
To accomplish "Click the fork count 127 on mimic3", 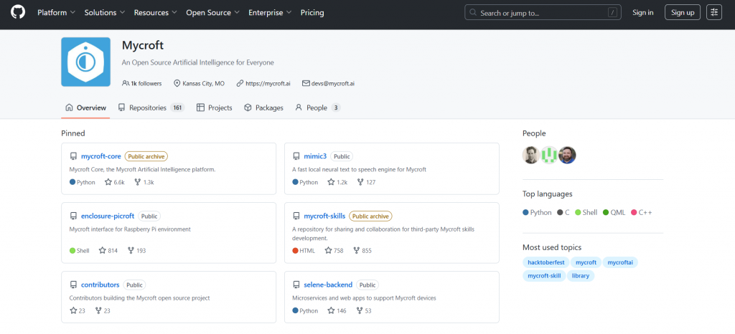I will pos(366,183).
